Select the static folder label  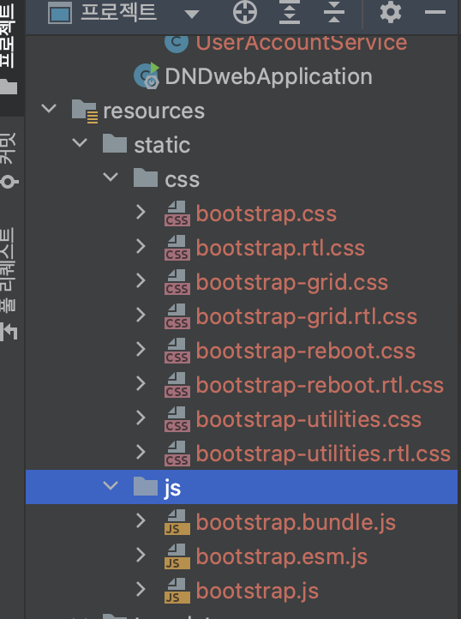(162, 145)
